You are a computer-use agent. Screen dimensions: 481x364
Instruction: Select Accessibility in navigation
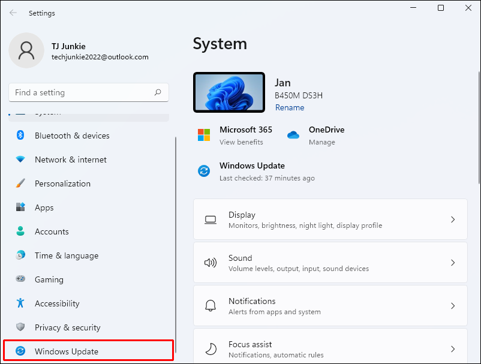(89, 303)
